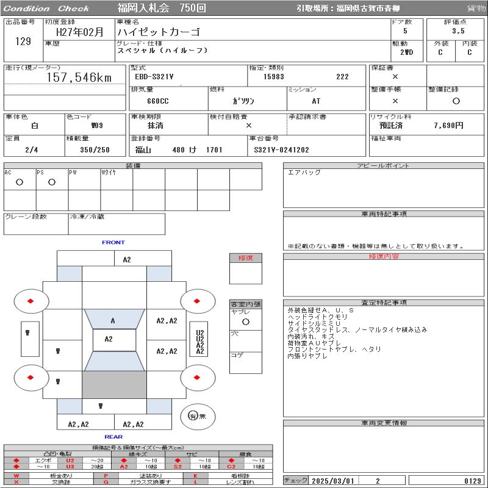Click the red diamond in the rear-right tire ellipse
Image resolution: width=488 pixels, height=488 pixels.
pyautogui.click(x=196, y=378)
